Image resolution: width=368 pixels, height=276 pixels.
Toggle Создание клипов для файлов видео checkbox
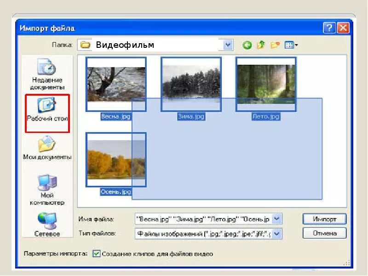(96, 254)
